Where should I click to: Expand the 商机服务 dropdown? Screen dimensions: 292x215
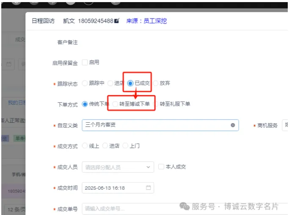point(286,125)
